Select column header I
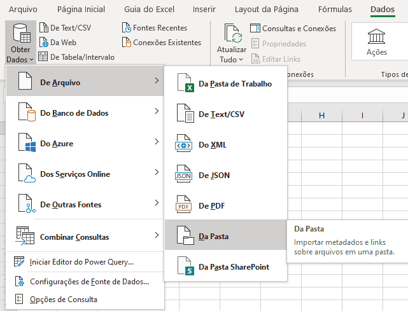Screen dimensions: 408x311 (x=362, y=116)
